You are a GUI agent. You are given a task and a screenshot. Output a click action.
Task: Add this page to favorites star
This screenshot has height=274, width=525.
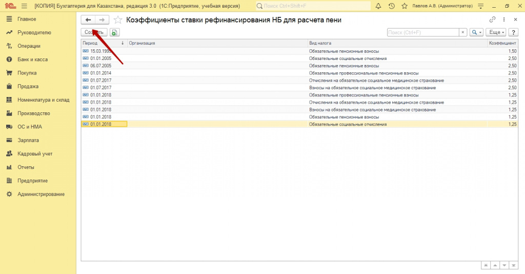pos(118,20)
